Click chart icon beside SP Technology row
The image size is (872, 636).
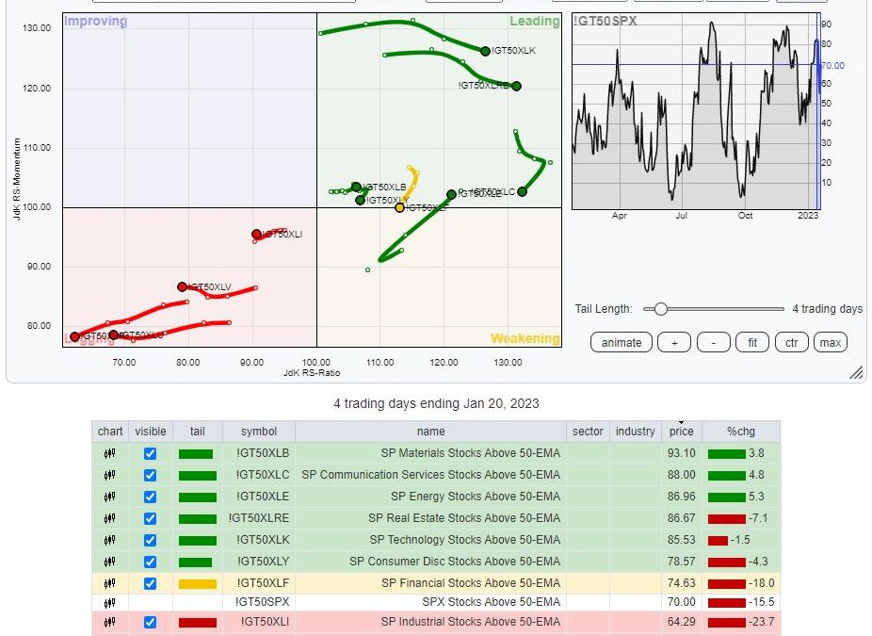(x=110, y=540)
